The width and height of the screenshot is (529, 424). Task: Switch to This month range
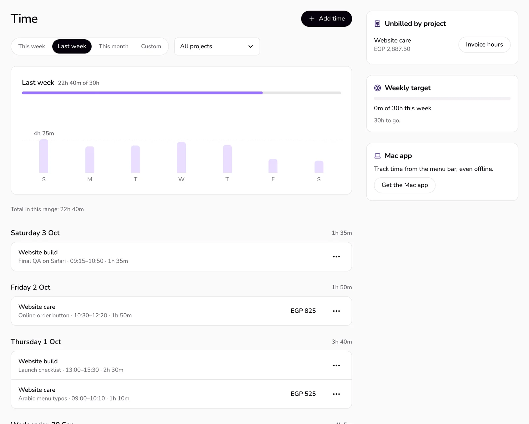(113, 46)
